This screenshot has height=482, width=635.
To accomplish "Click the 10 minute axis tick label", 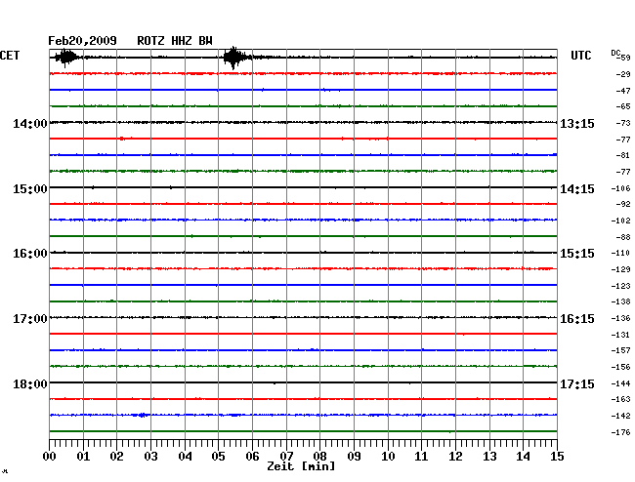I will coord(388,457).
